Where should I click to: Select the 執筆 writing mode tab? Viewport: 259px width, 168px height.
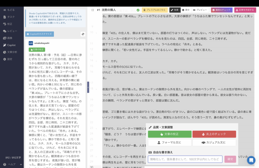point(175,10)
